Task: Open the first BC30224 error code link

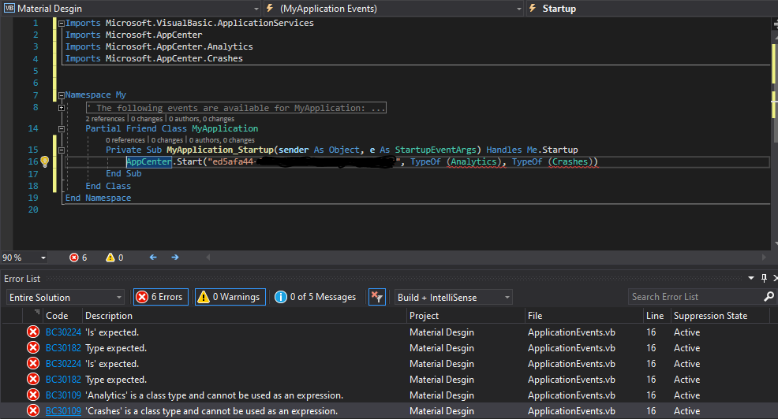Action: (63, 332)
